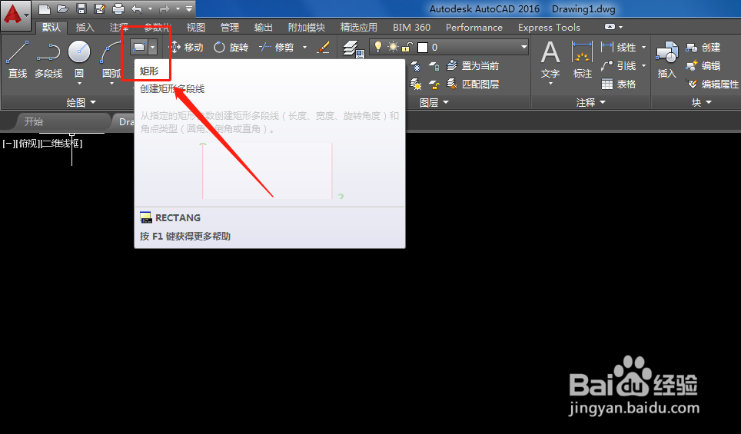Click the 编辑 (Edit block) button
The width and height of the screenshot is (741, 434).
[x=703, y=65]
